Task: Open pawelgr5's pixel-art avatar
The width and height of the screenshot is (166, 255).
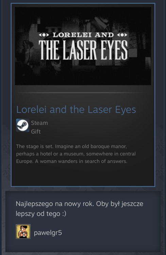Action: coord(23,232)
